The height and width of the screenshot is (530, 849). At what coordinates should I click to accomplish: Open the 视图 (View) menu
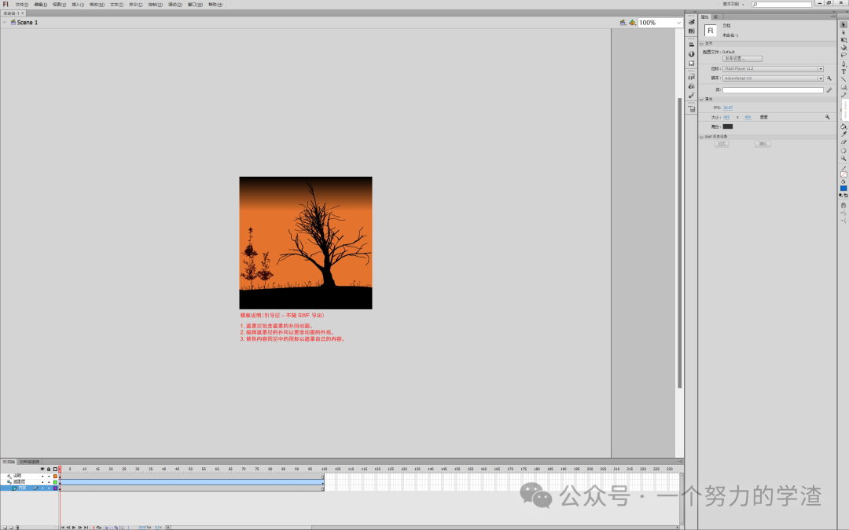60,5
